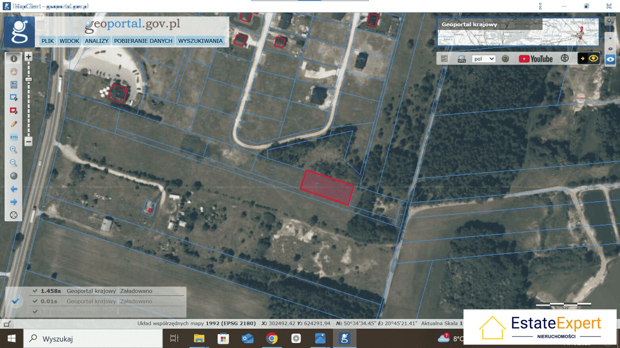Toggle blue eye layer visibility button
This screenshot has width=620, height=348.
pyautogui.click(x=610, y=59)
